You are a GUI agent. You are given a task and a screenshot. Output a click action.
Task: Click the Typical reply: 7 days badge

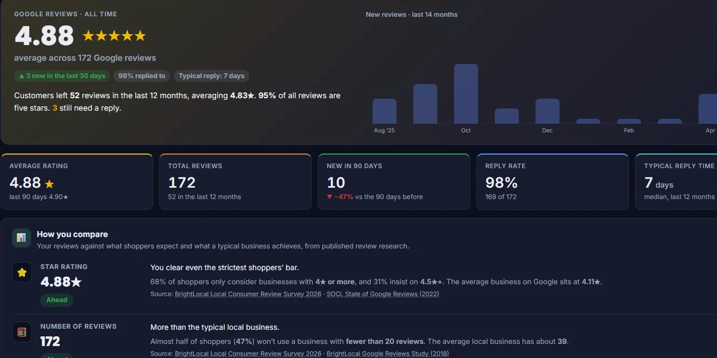(211, 76)
